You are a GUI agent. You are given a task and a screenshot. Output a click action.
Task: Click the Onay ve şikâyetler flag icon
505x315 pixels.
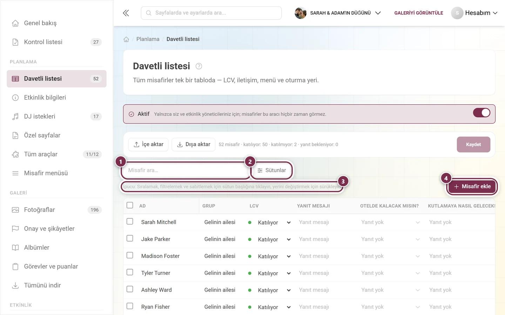click(15, 229)
